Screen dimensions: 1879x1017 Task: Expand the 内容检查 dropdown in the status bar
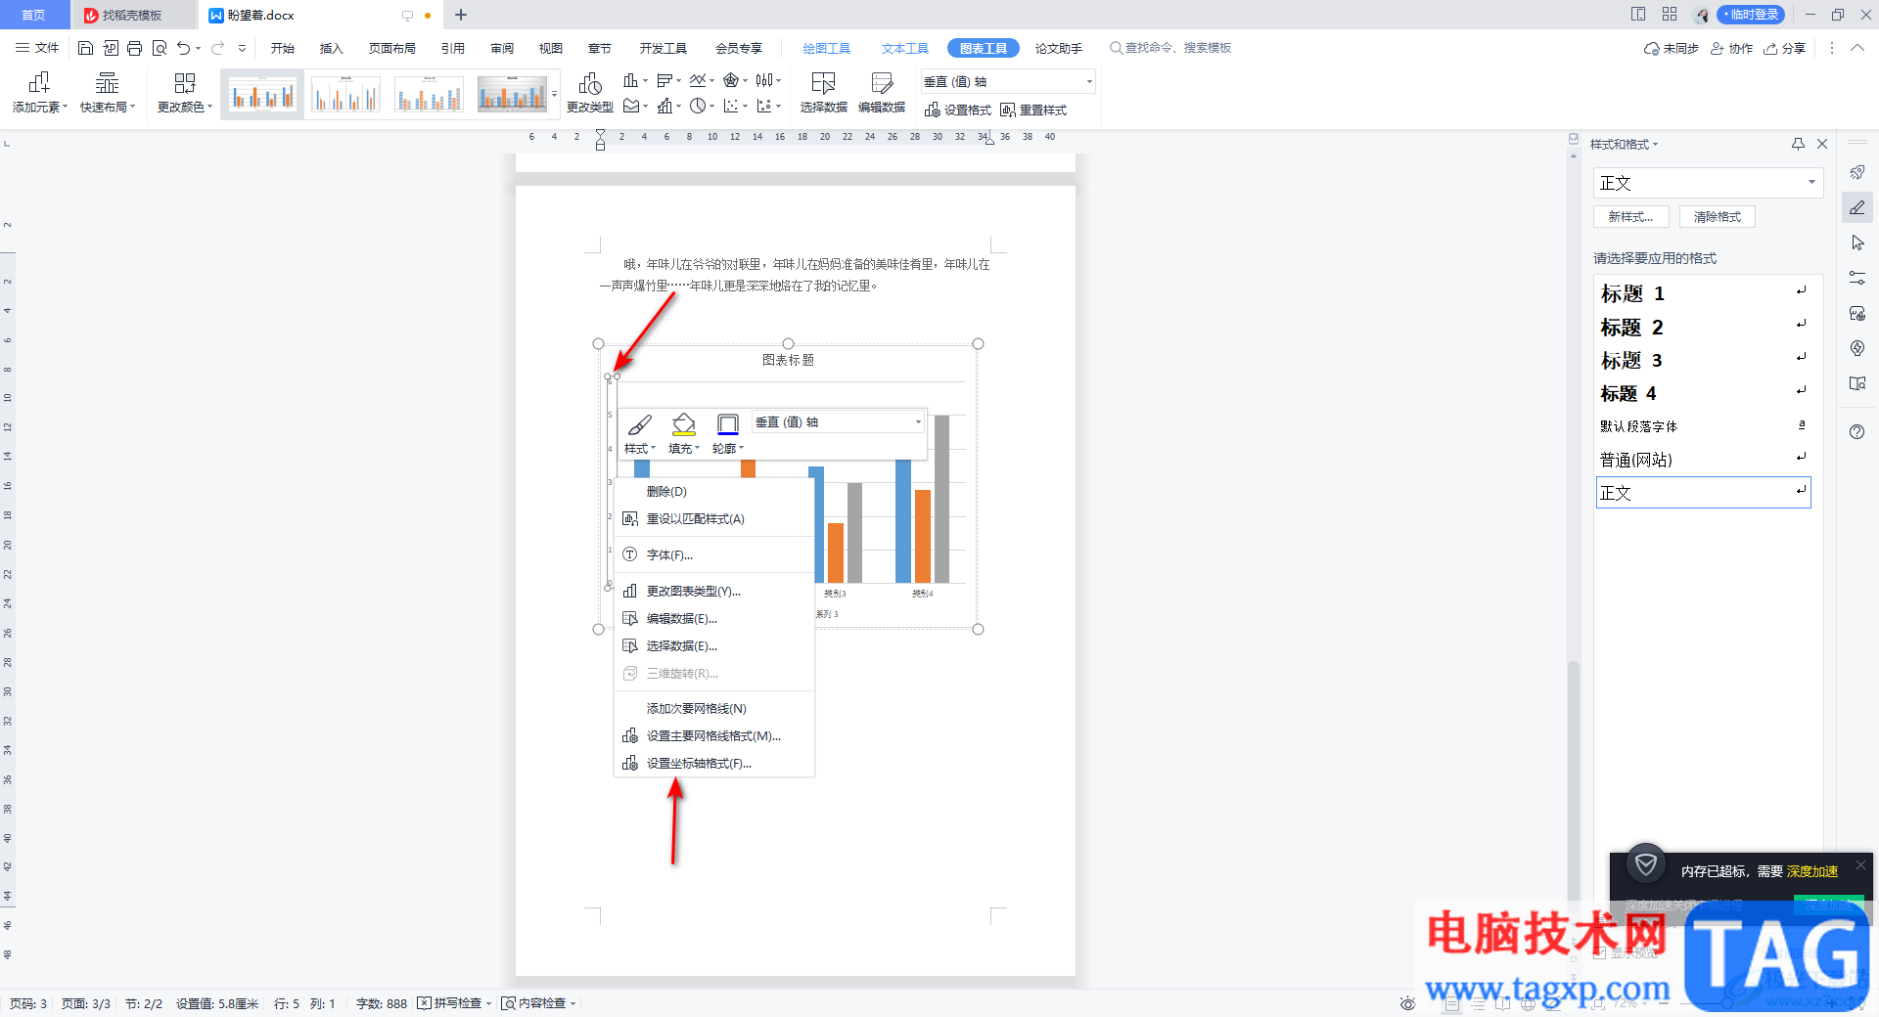pyautogui.click(x=573, y=1003)
